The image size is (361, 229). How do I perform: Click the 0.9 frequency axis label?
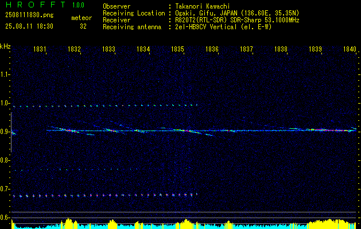pyautogui.click(x=5, y=132)
